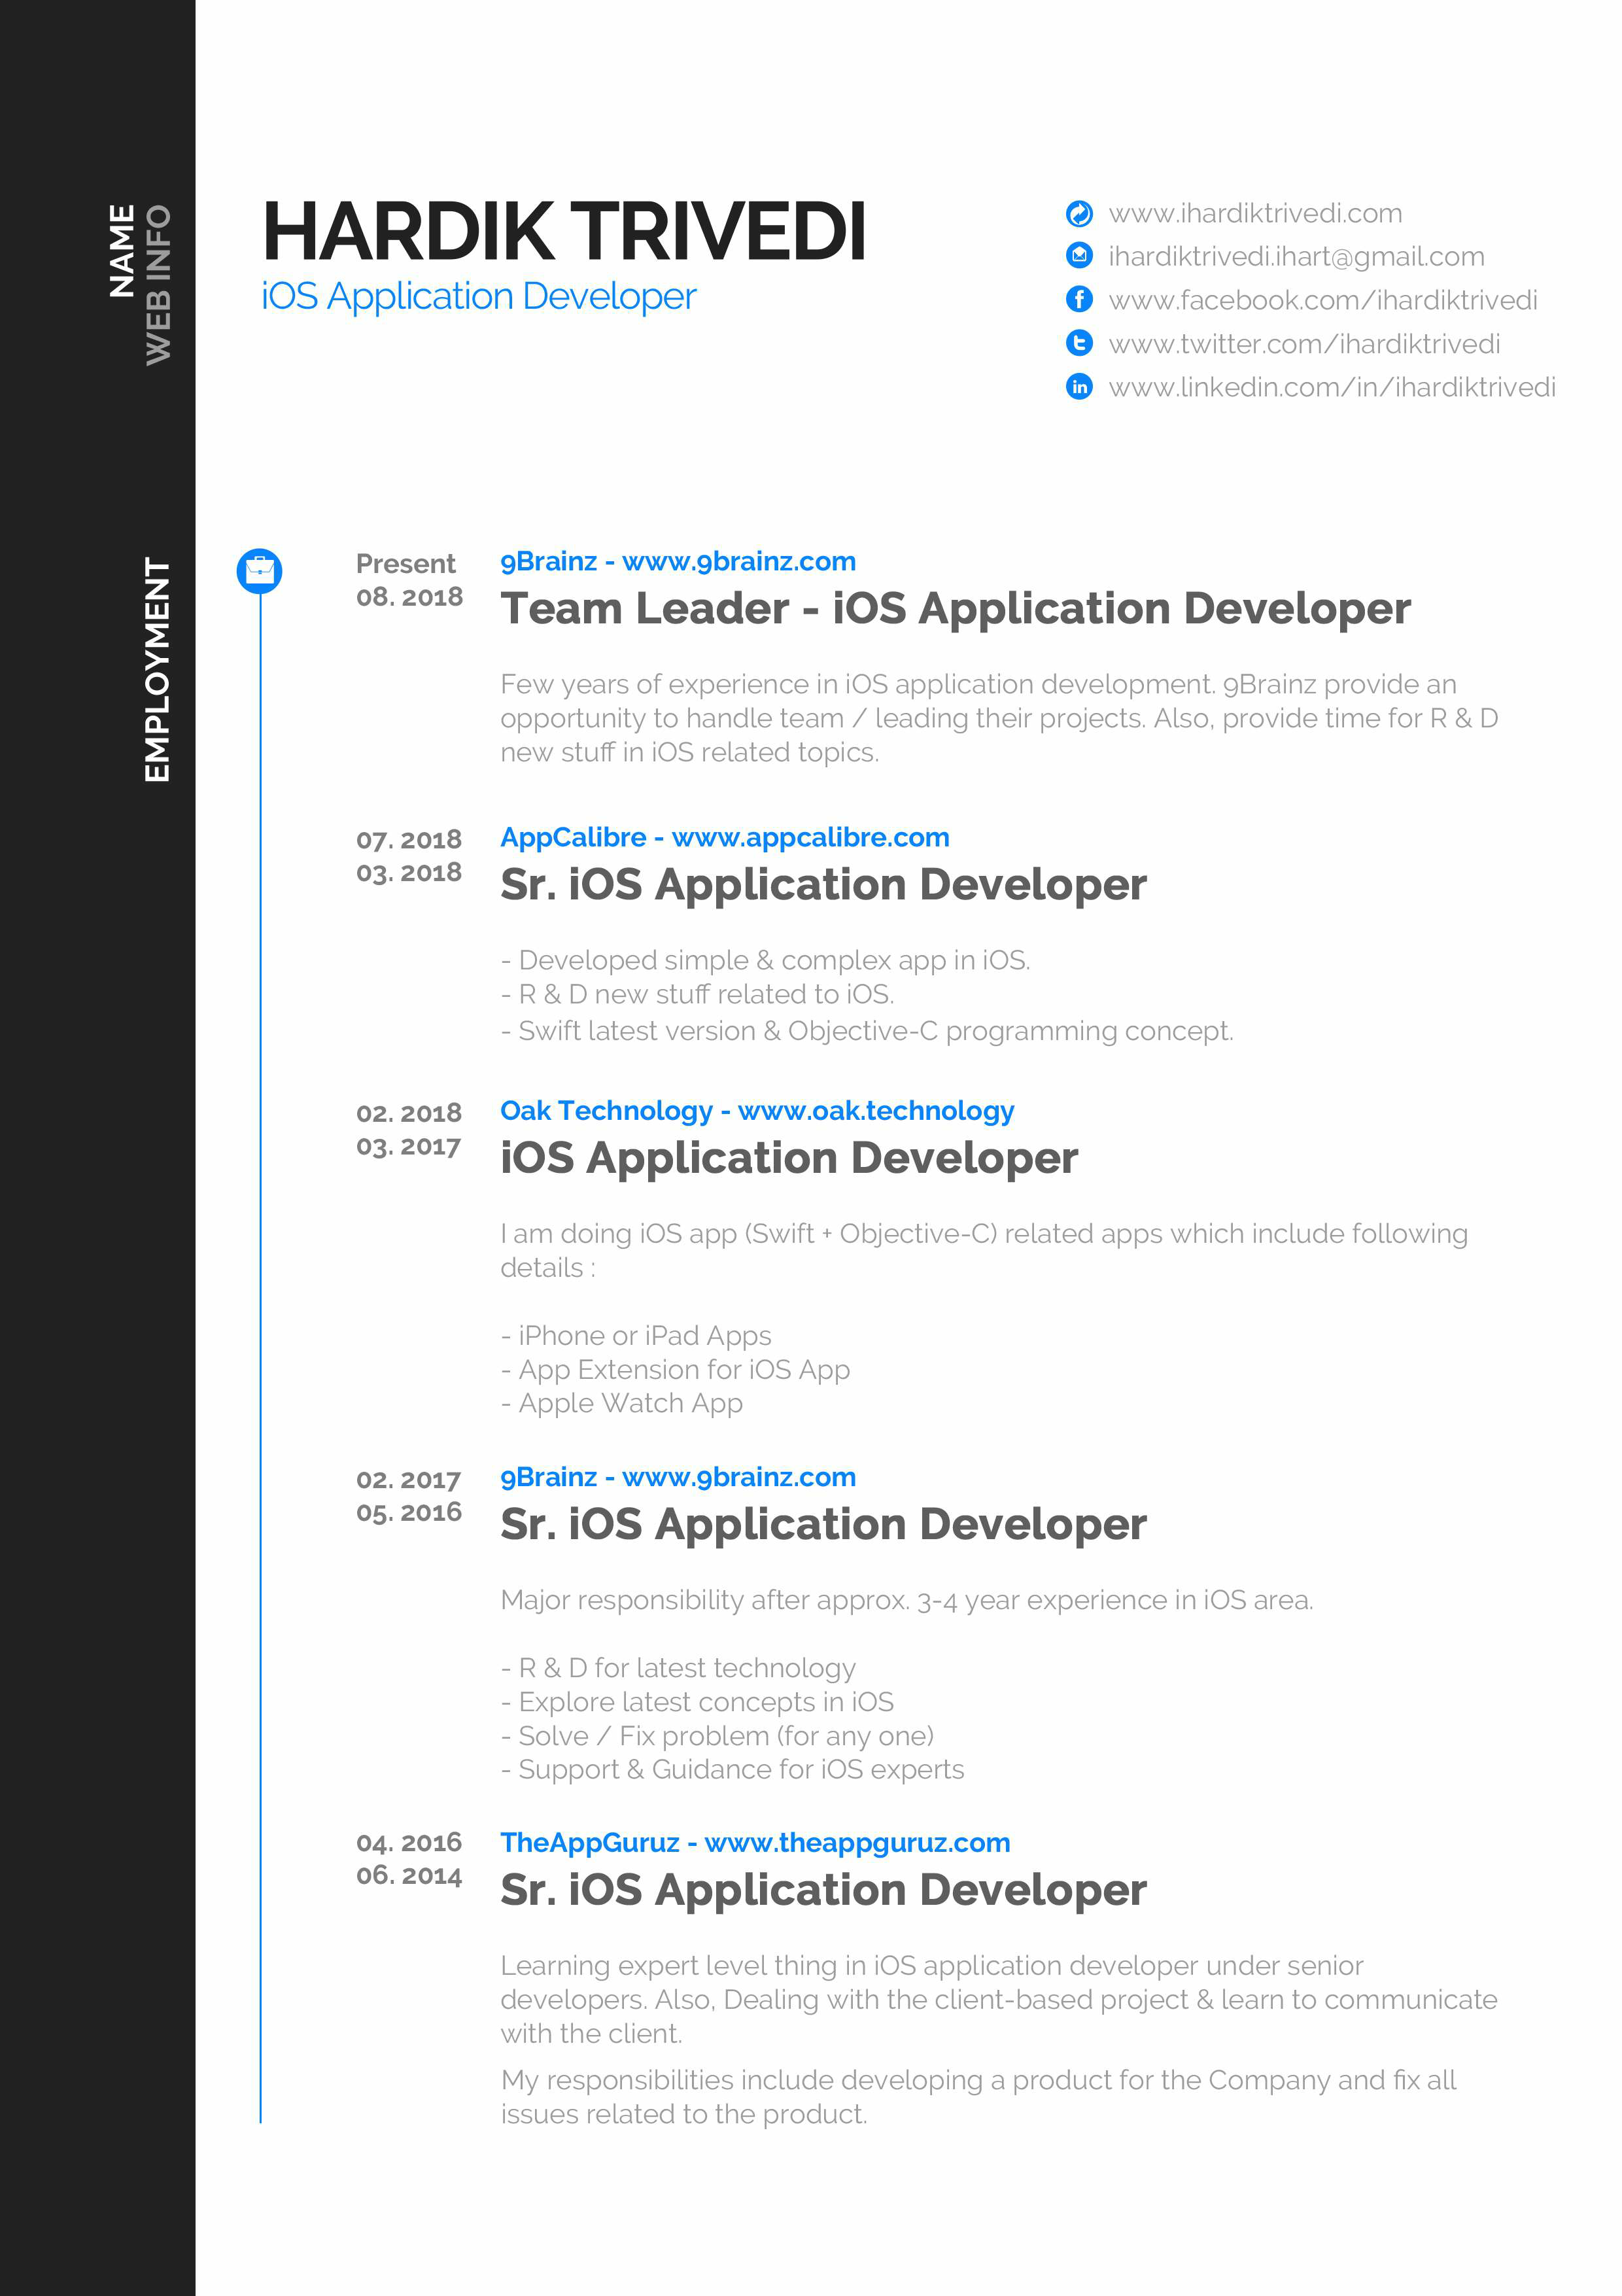The width and height of the screenshot is (1622, 2296).
Task: Click the 9Brainz link above Team Leader
Action: pyautogui.click(x=677, y=561)
